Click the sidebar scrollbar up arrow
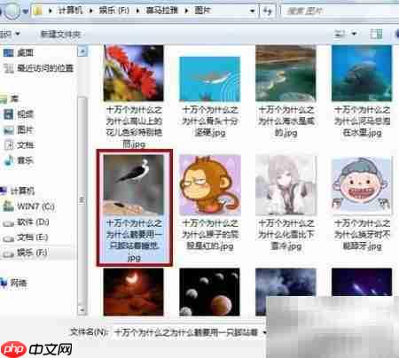The width and height of the screenshot is (399, 358). (x=82, y=51)
